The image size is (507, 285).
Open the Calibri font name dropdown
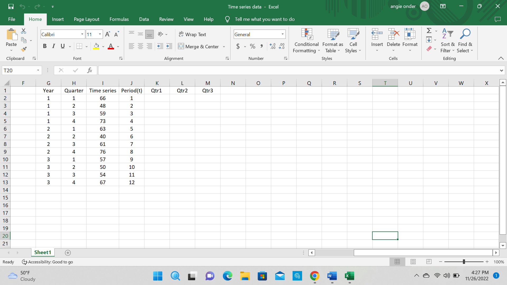pos(82,34)
